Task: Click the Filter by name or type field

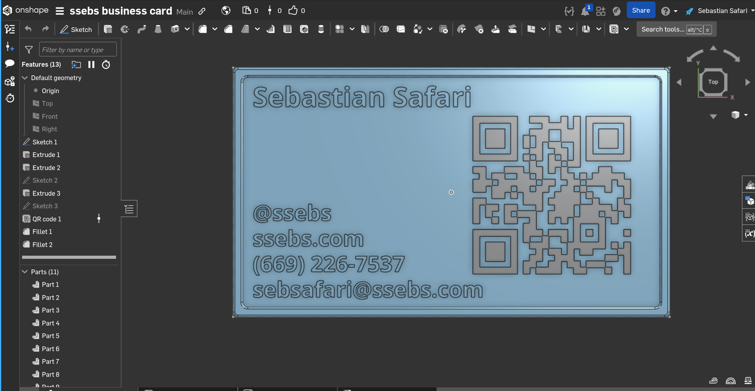Action: pos(78,50)
